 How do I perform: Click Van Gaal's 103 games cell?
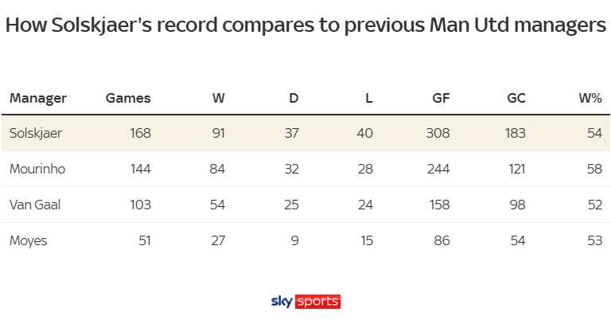tap(139, 205)
